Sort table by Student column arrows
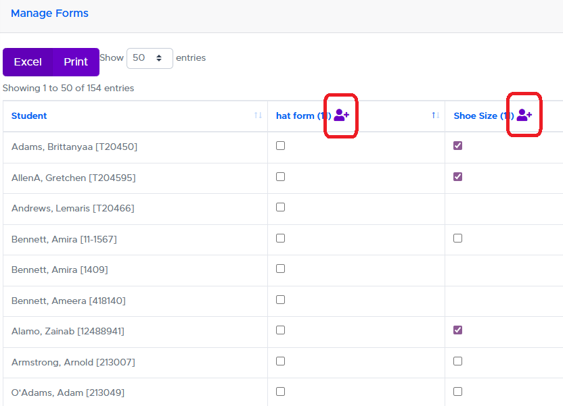The image size is (563, 406). click(258, 116)
